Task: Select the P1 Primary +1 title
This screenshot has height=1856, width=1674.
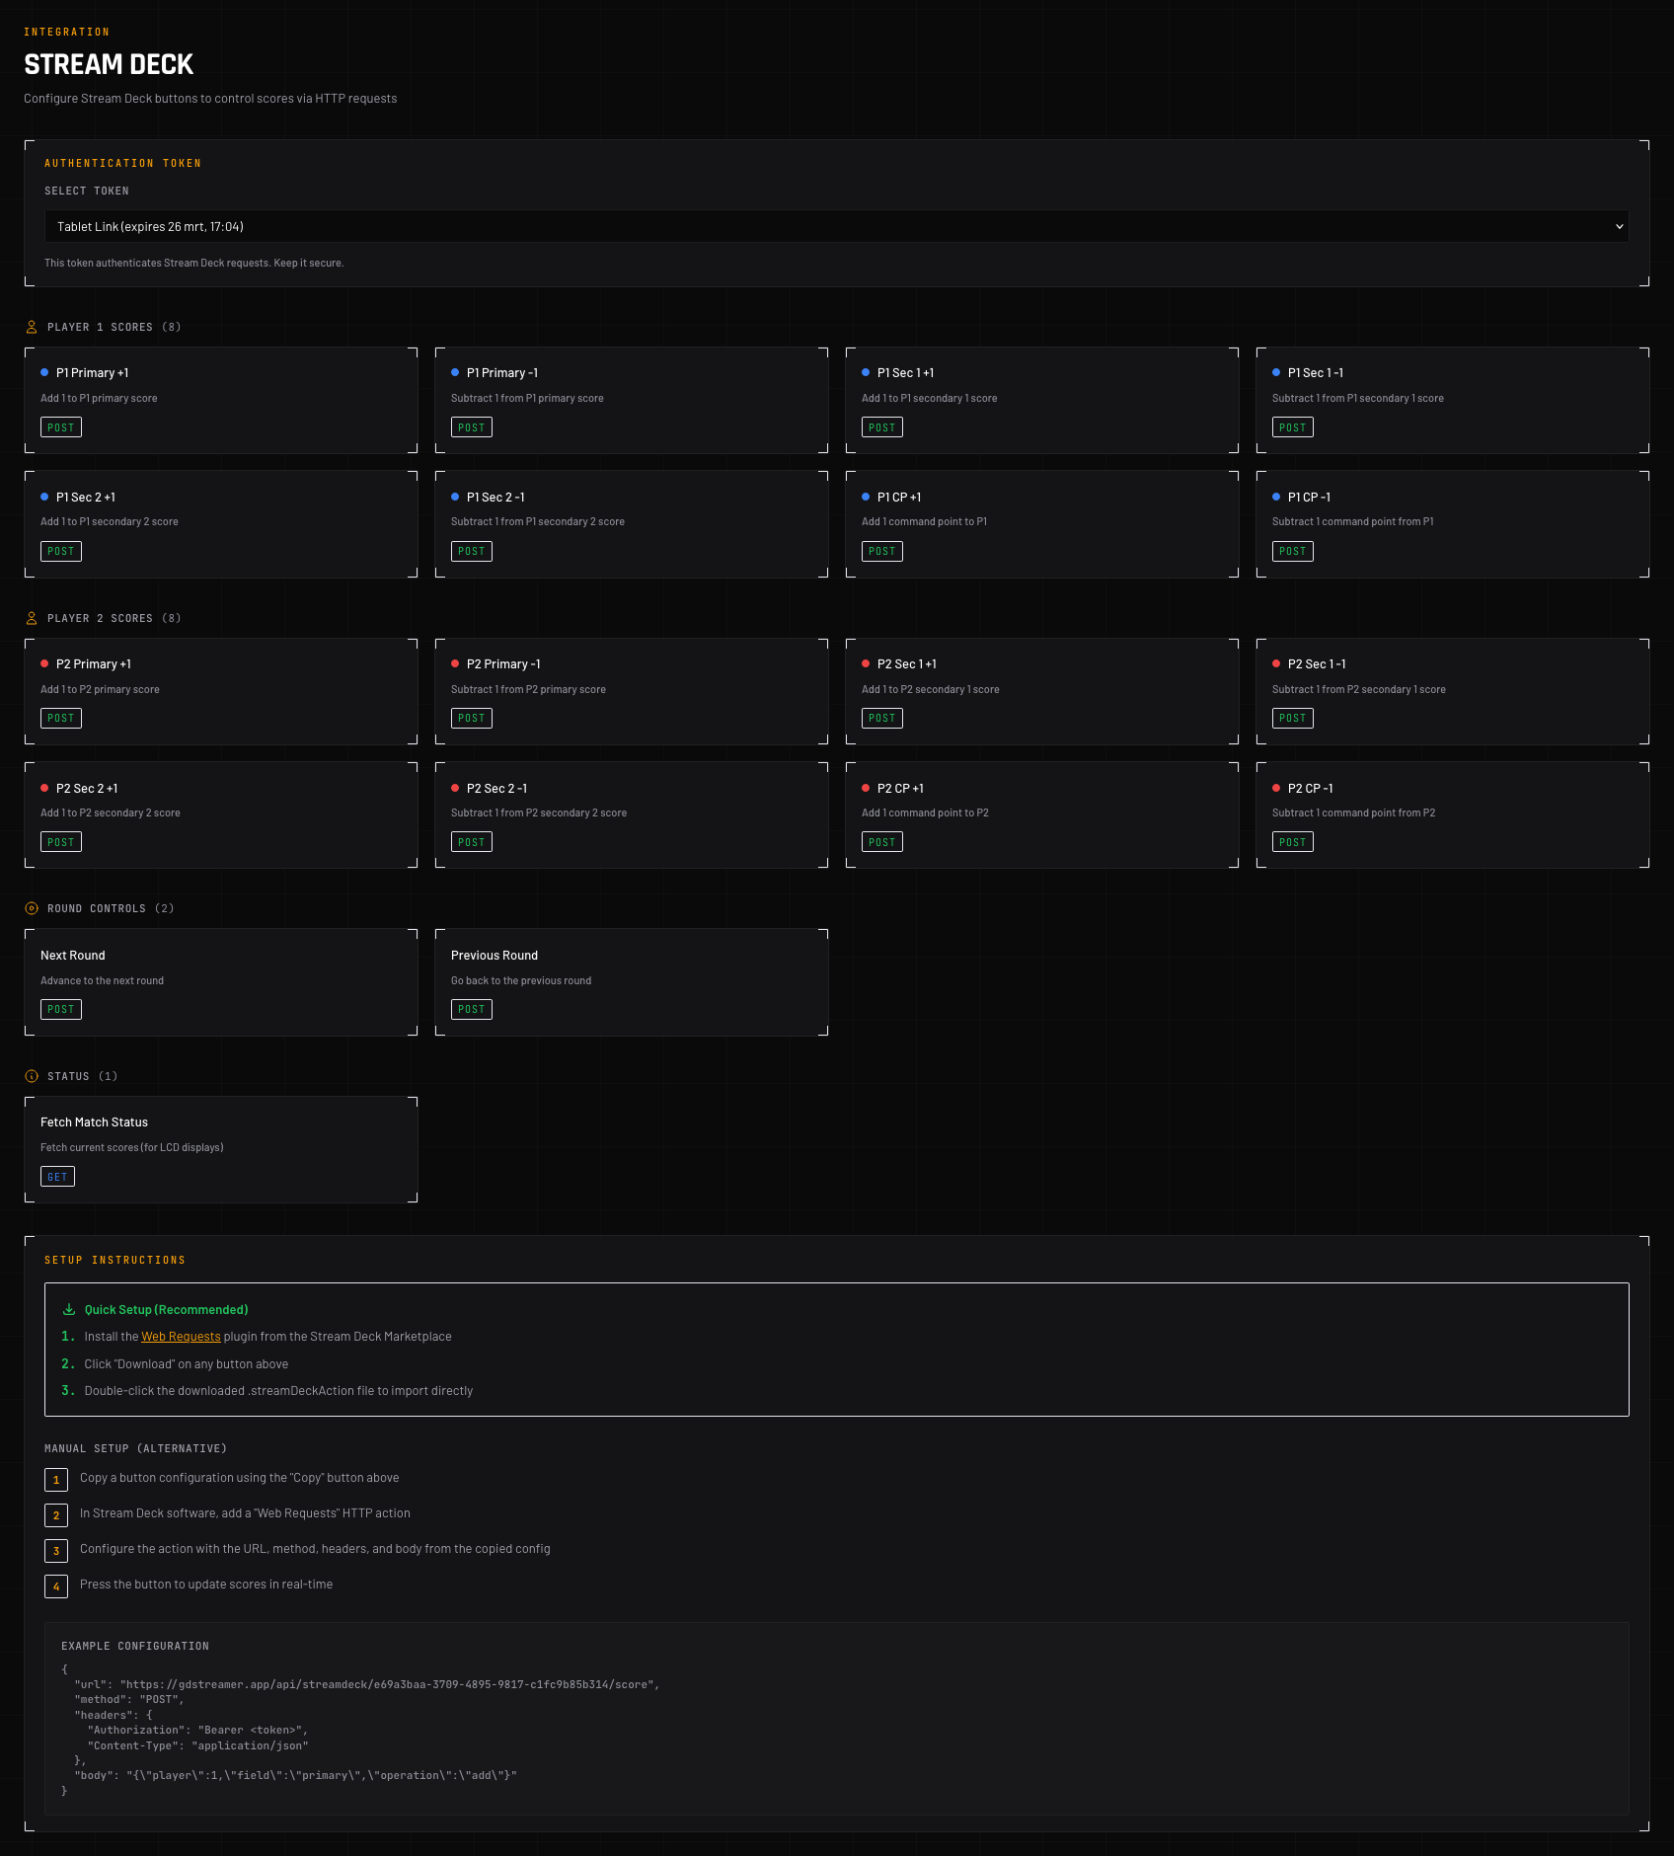Action: (93, 373)
